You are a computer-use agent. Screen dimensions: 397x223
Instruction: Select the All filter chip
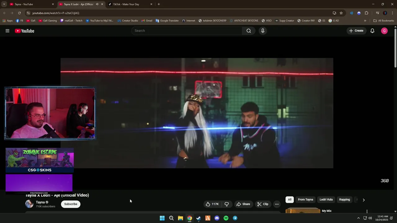point(290,200)
